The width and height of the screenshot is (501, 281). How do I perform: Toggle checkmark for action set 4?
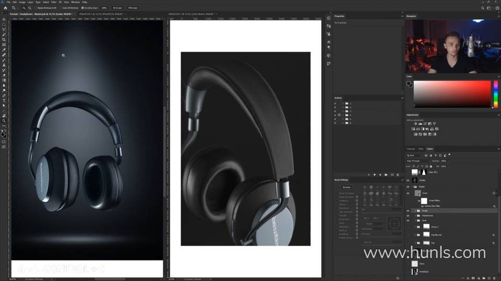click(335, 115)
